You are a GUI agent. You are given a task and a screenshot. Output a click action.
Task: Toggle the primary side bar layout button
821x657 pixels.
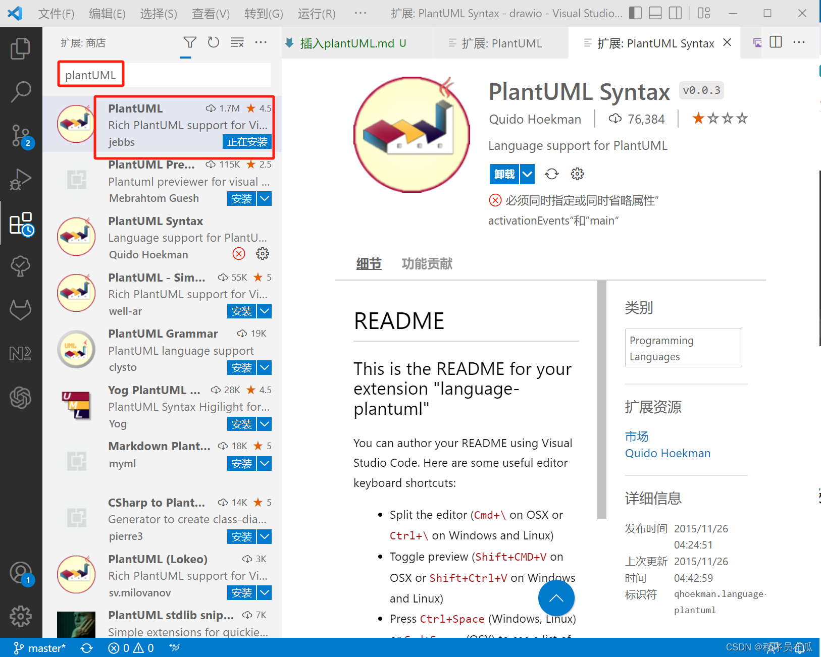point(635,13)
